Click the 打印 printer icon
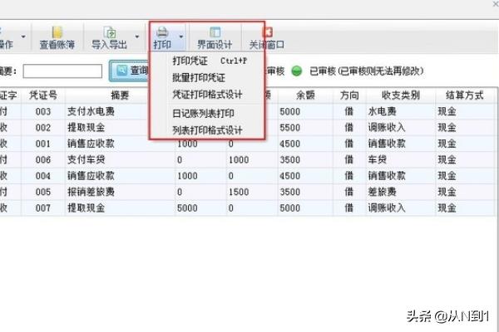 pos(162,32)
